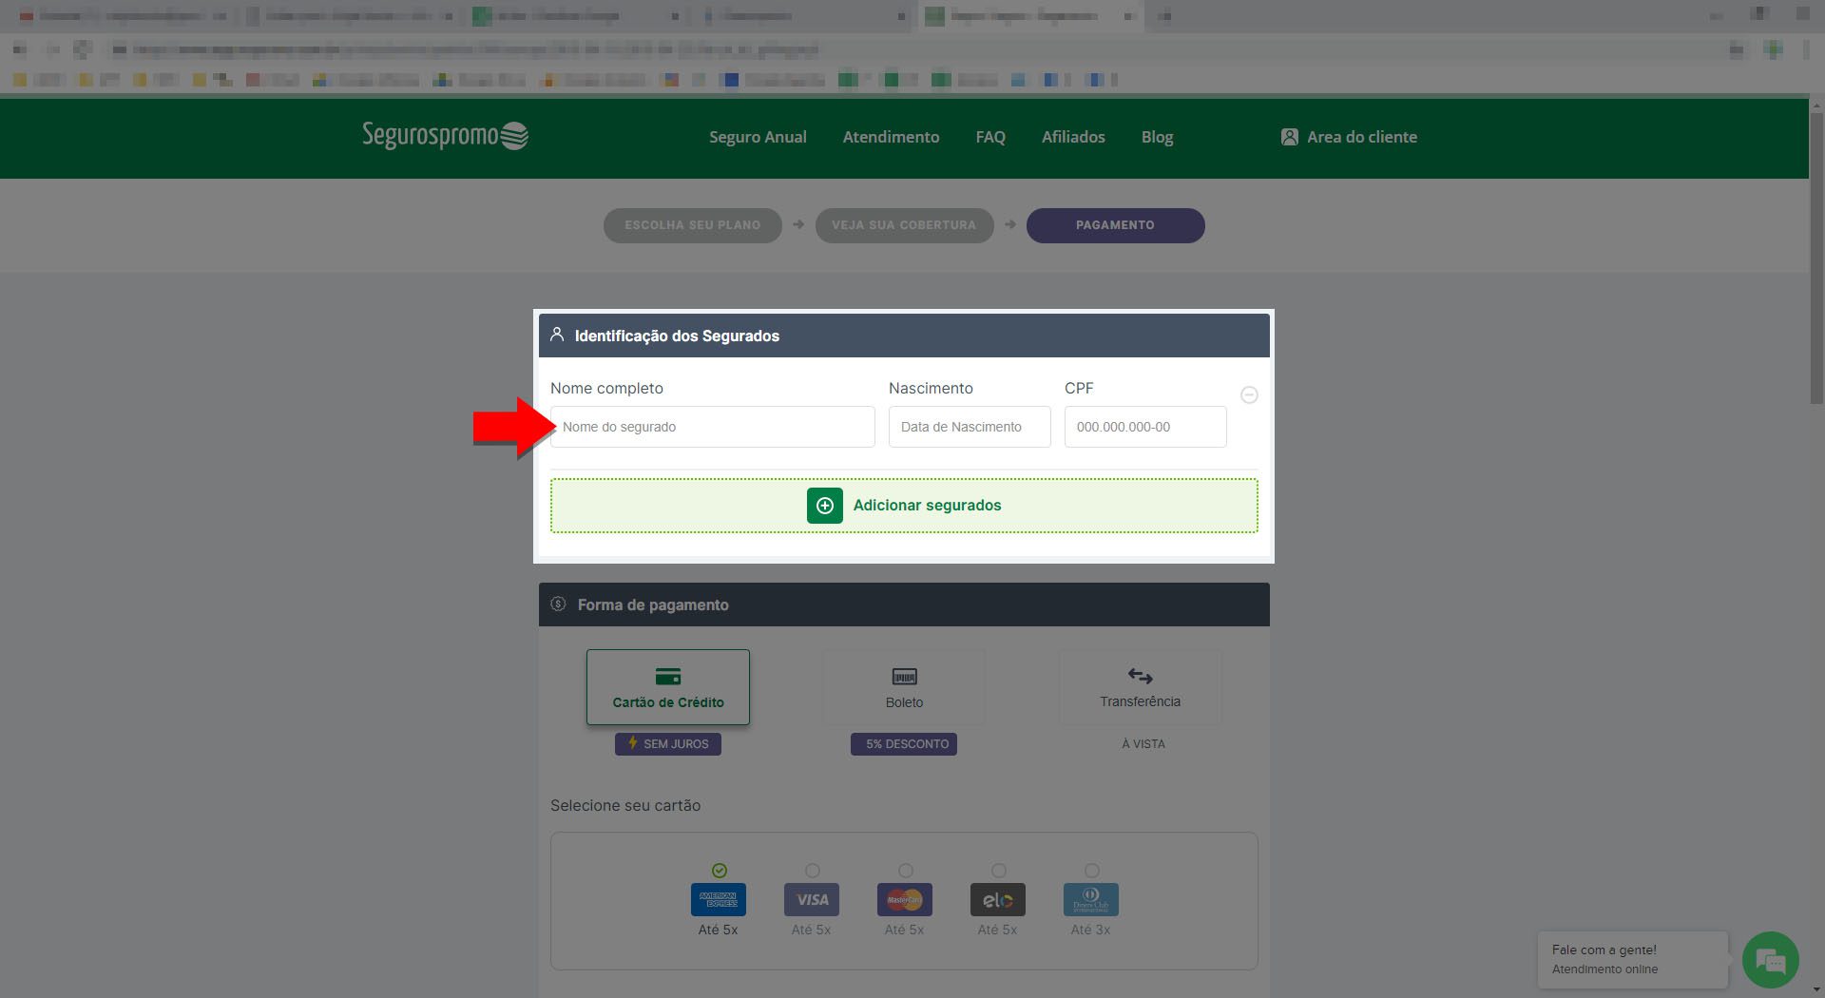This screenshot has height=998, width=1825.
Task: Open the Seguro Anual menu item
Action: click(758, 137)
